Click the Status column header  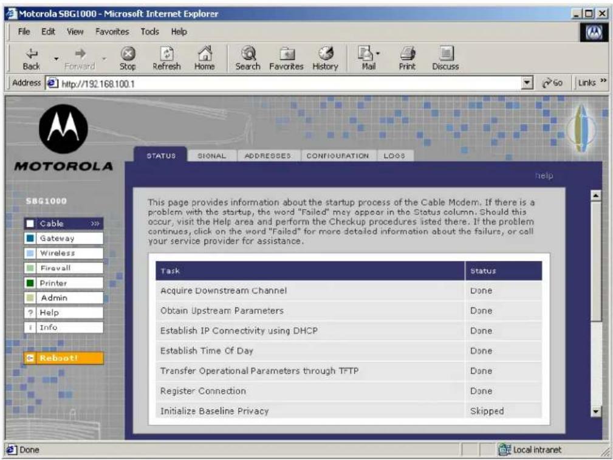click(x=504, y=270)
